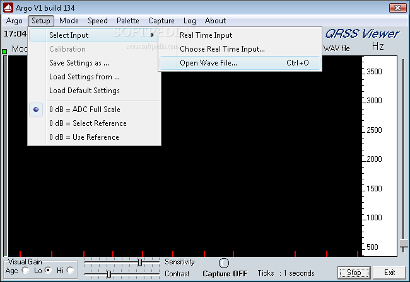Click Load Default Settings entry

click(x=94, y=91)
